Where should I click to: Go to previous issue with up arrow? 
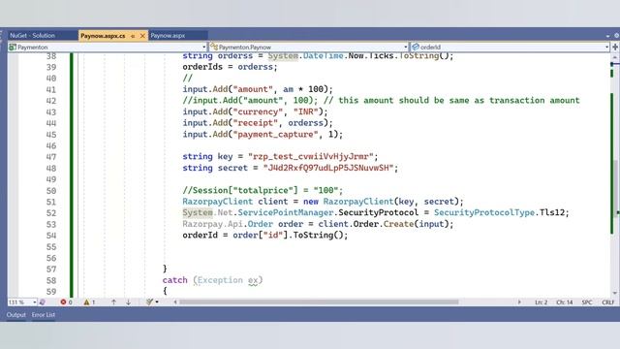tap(114, 302)
